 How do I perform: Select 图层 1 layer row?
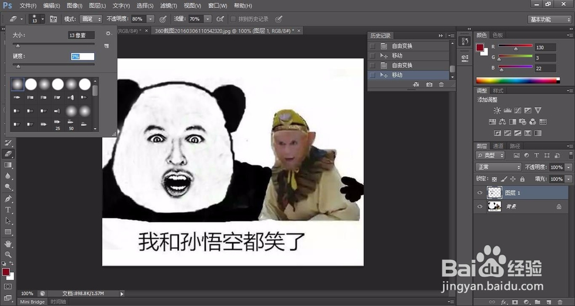pos(521,192)
